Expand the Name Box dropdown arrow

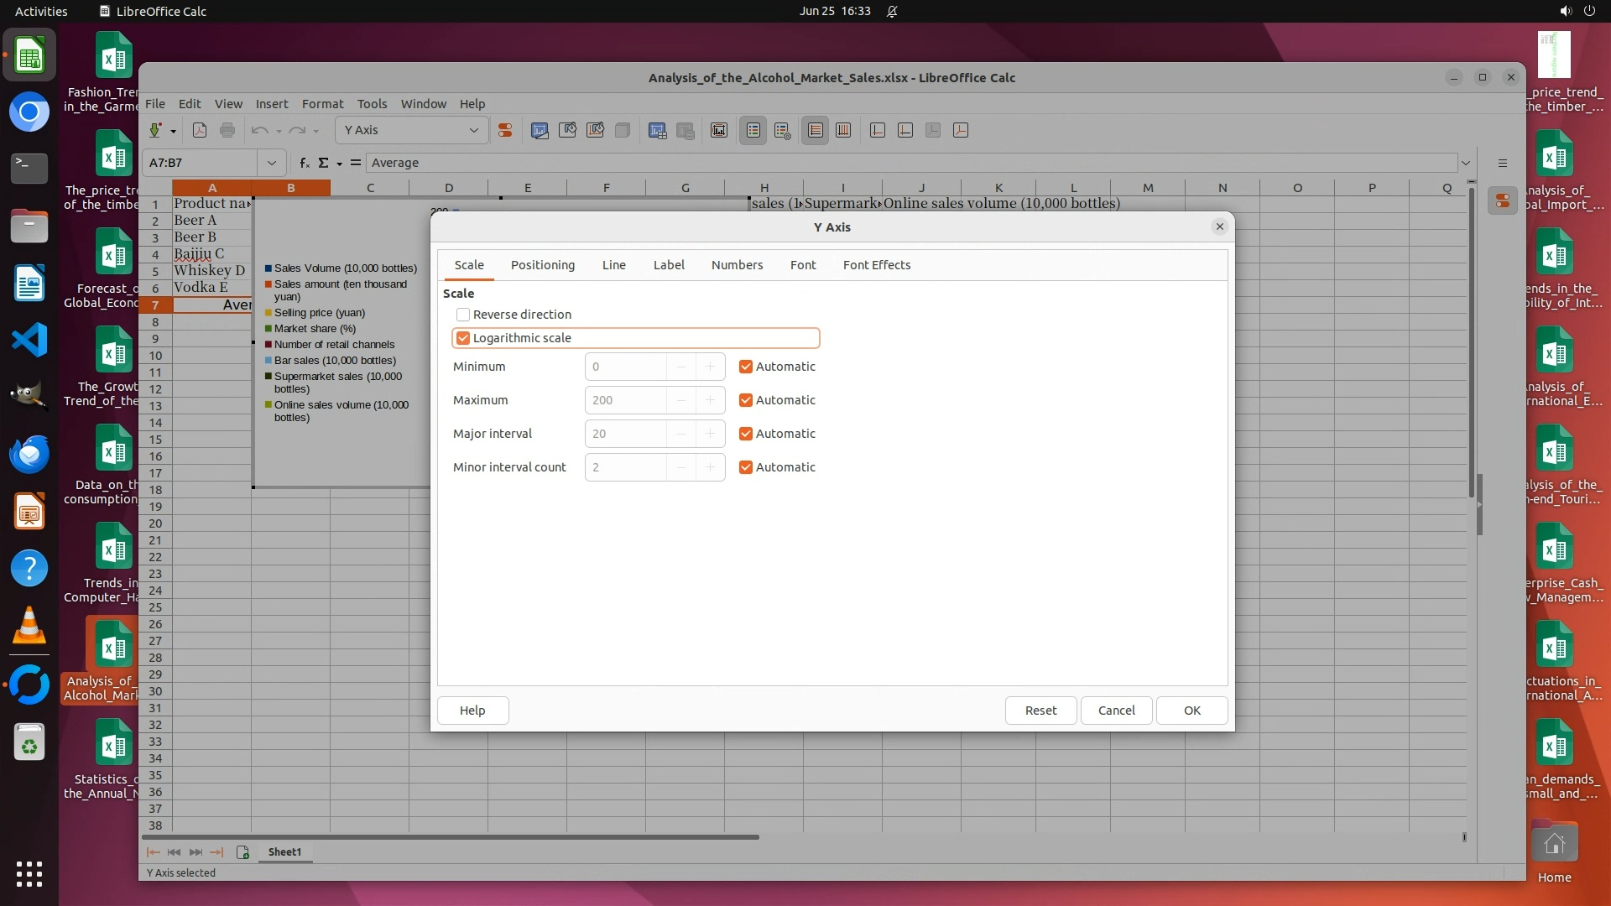pyautogui.click(x=271, y=163)
